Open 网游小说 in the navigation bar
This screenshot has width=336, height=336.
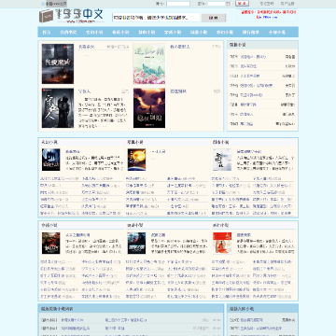tap(199, 32)
